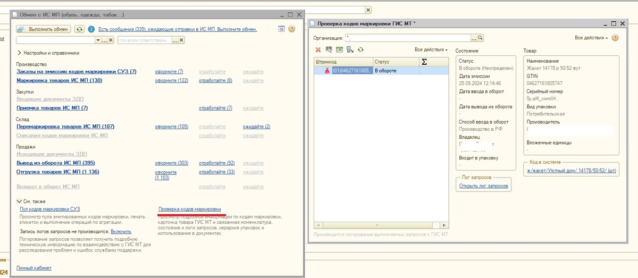Open Заказы на эмиссию кодов маркировки СУЗ (7)
The width and height of the screenshot is (638, 278).
coord(77,71)
